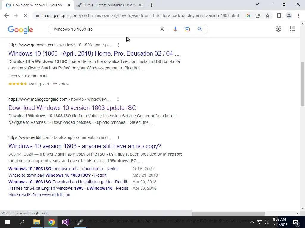Open Where to download Windows 10 1803 ISO? link
Image resolution: width=305 pixels, height=228 pixels.
(x=57, y=175)
